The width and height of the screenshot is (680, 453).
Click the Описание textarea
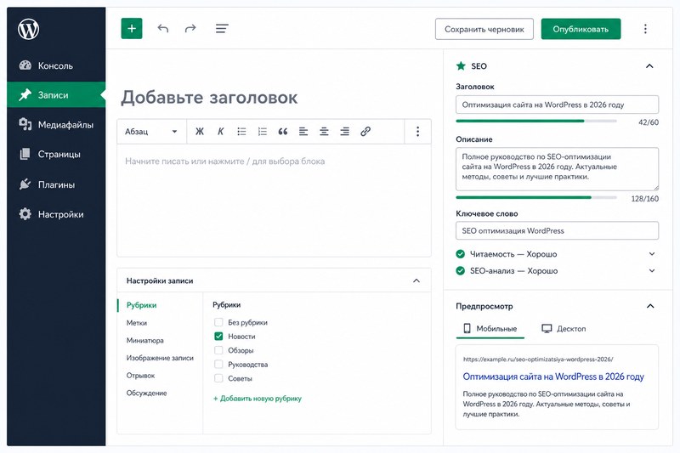[557, 168]
